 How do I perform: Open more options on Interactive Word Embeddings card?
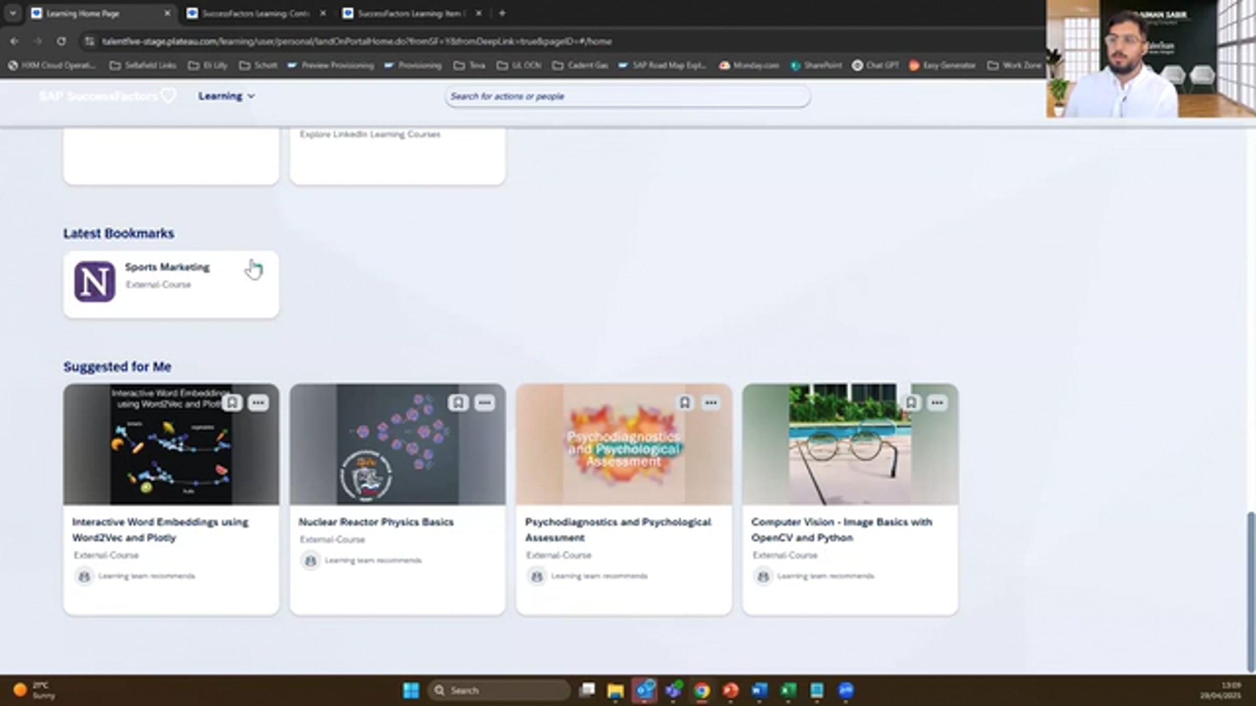(258, 403)
